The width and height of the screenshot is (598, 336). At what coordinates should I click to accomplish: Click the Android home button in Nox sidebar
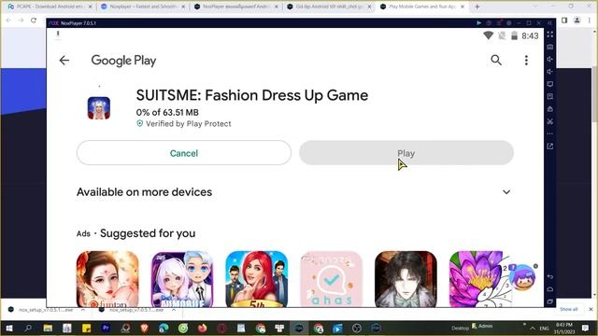coord(550,288)
